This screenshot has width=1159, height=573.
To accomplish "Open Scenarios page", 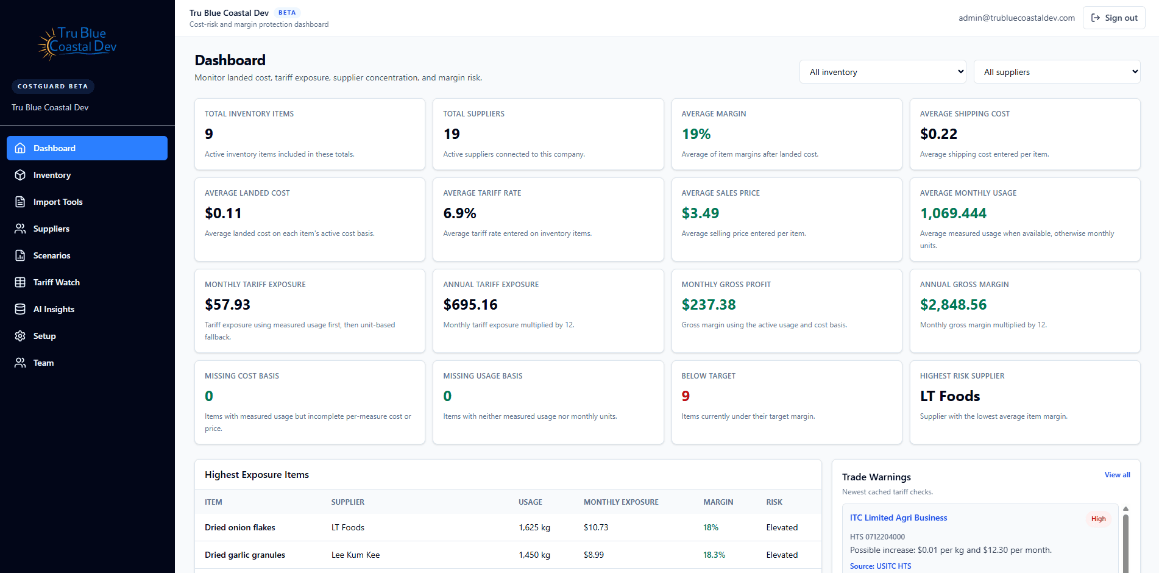I will tap(87, 255).
